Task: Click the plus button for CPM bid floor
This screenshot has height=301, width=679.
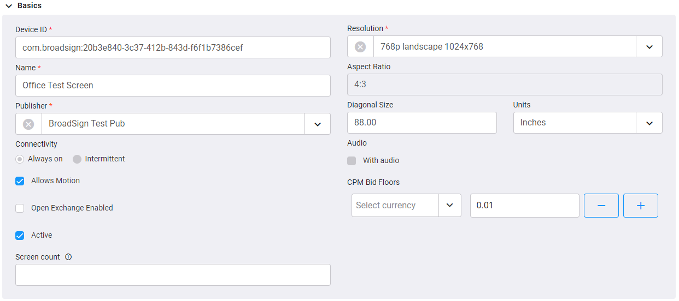Action: coord(640,206)
